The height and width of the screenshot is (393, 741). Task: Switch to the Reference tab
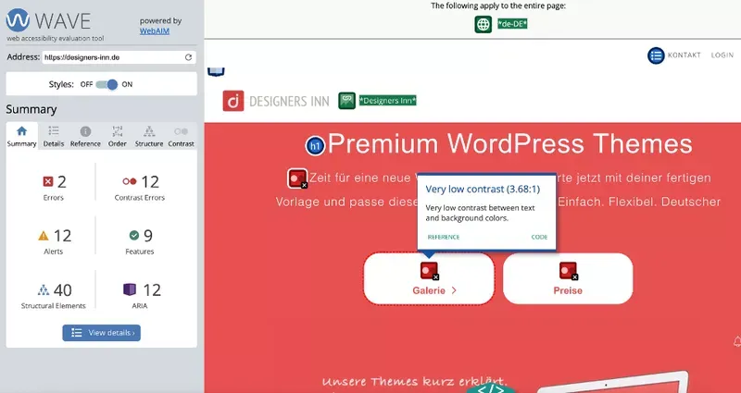pyautogui.click(x=85, y=136)
